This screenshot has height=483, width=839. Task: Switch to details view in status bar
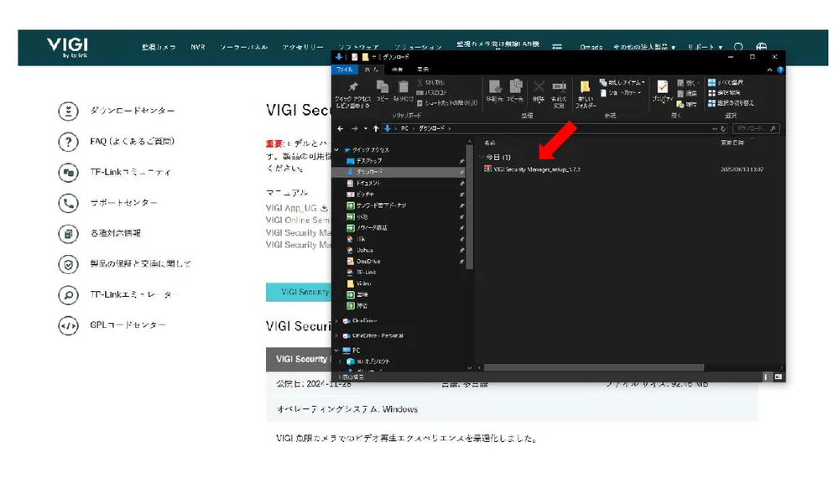tap(766, 377)
